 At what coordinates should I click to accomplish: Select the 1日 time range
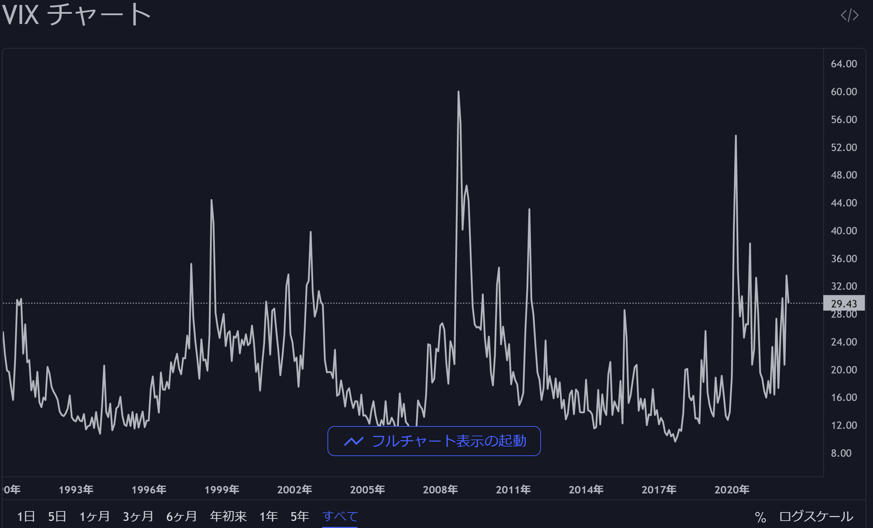click(26, 516)
